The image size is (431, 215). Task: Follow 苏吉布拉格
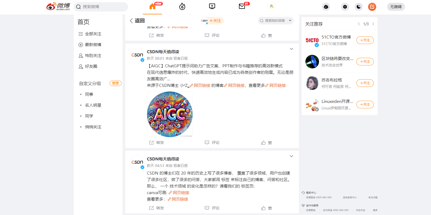(365, 83)
